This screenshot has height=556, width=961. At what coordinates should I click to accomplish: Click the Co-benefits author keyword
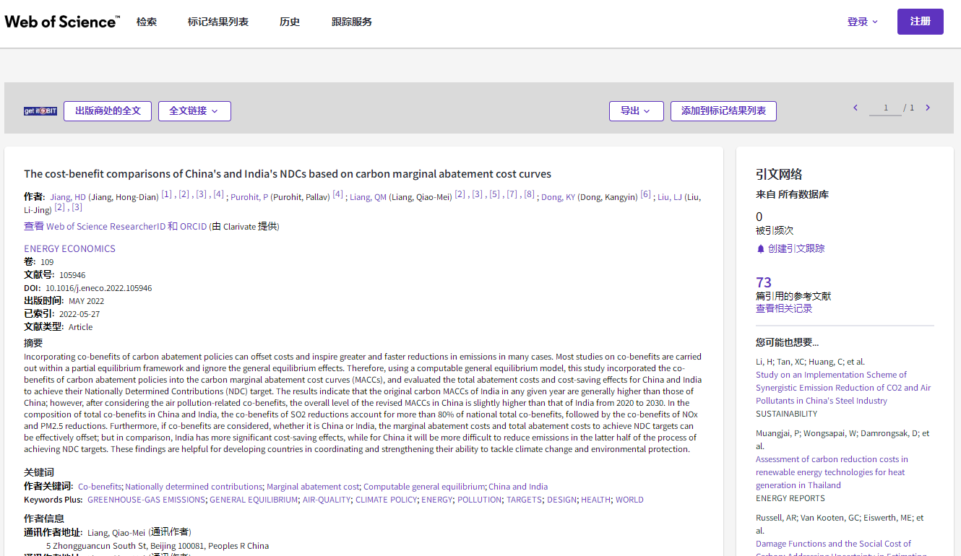coord(100,487)
